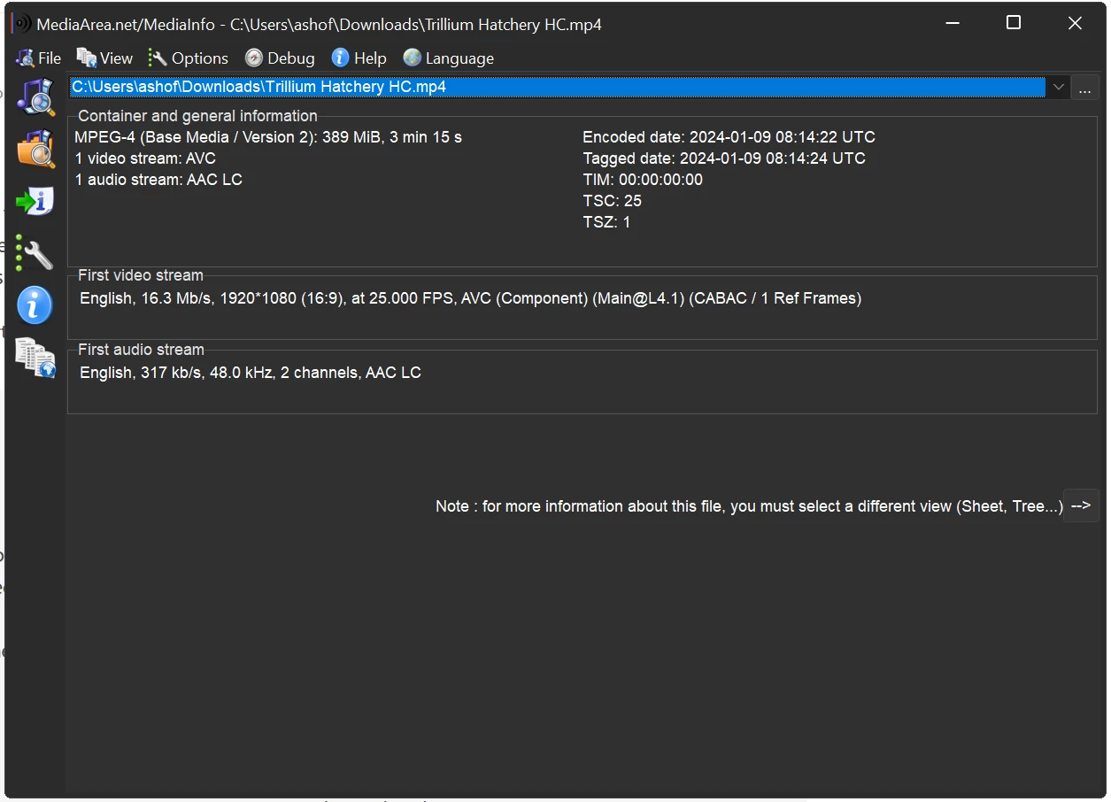The height and width of the screenshot is (802, 1111).
Task: Click the 'Container and general information' group label
Action: (x=197, y=116)
